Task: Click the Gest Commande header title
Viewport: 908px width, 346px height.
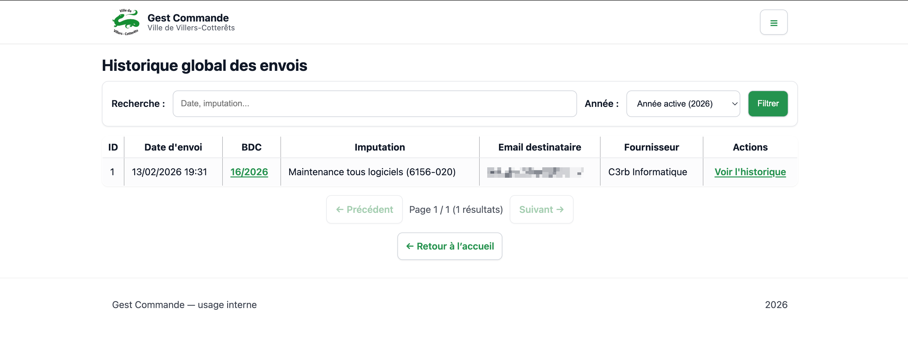Action: [x=188, y=18]
